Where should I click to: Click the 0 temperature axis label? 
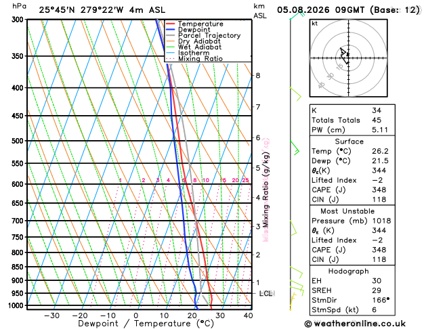point(136,316)
